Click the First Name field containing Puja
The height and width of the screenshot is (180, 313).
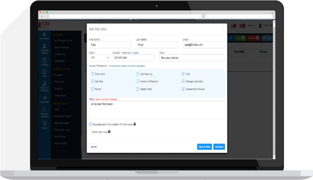click(x=110, y=45)
